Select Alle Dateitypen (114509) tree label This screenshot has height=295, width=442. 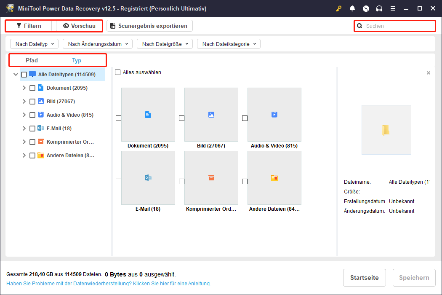click(67, 75)
